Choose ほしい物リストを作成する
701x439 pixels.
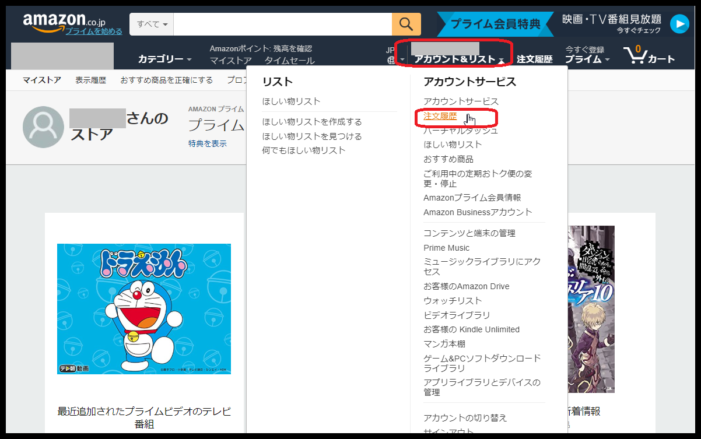click(312, 121)
